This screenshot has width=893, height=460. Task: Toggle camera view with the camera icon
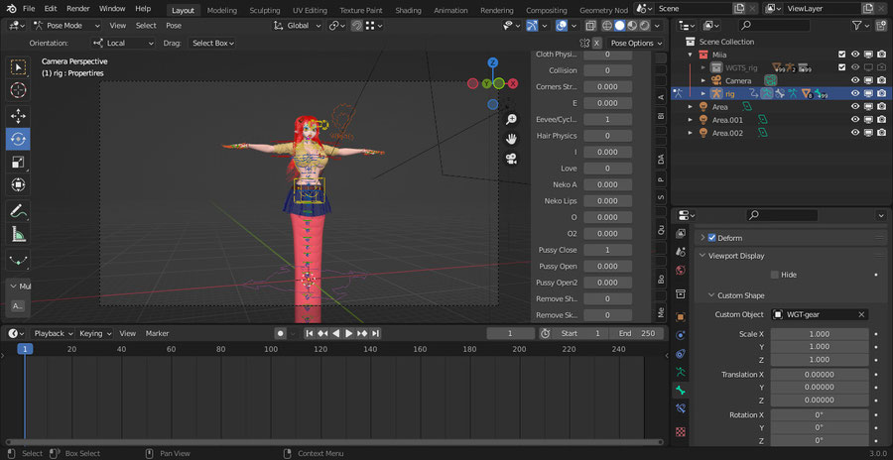[x=511, y=159]
